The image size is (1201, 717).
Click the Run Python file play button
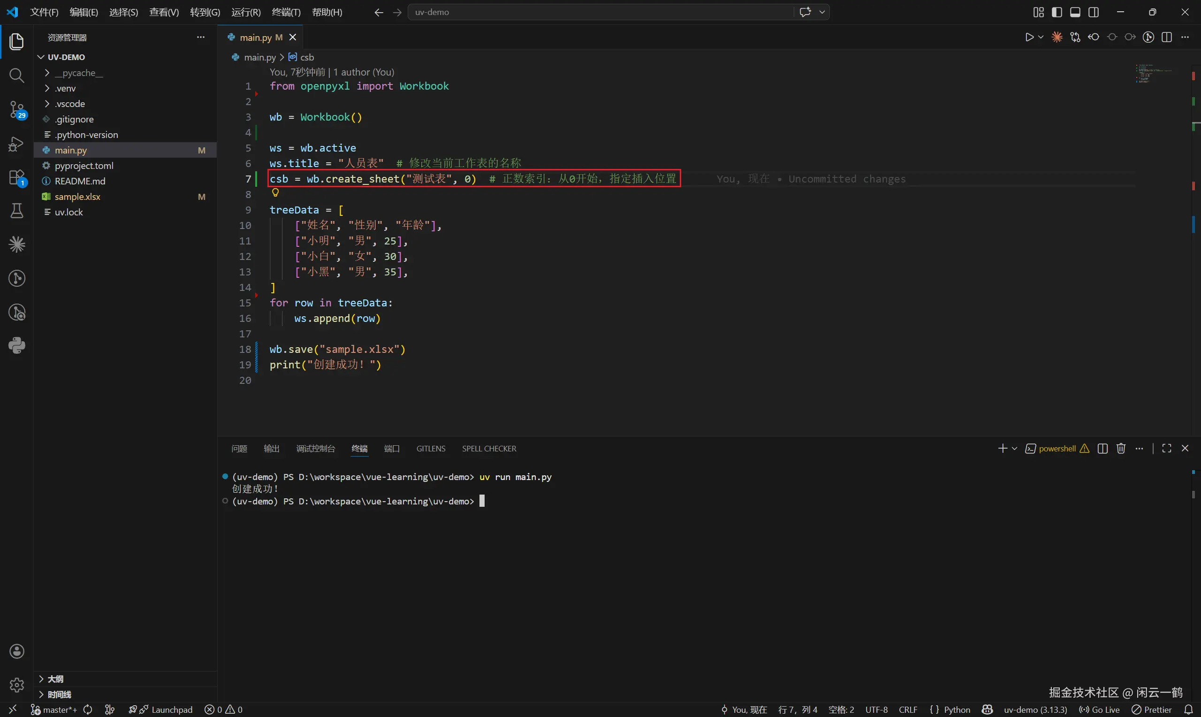[1029, 37]
